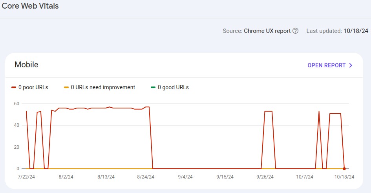Click the 9/4/24 date label on axis

[186, 177]
